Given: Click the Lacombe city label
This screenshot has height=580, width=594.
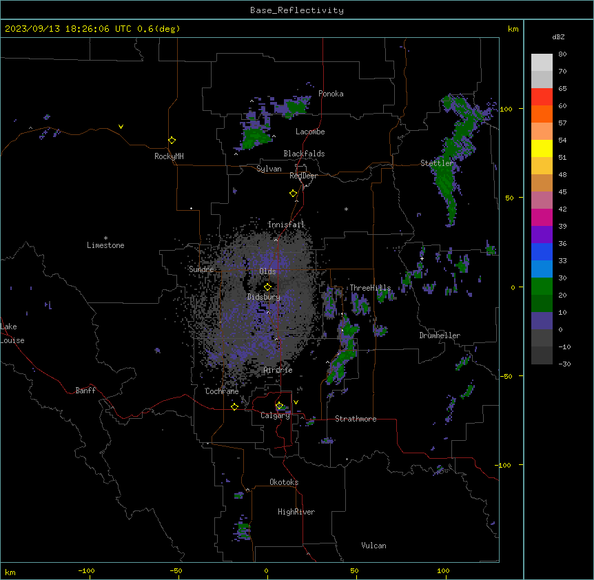Looking at the screenshot, I should [310, 132].
